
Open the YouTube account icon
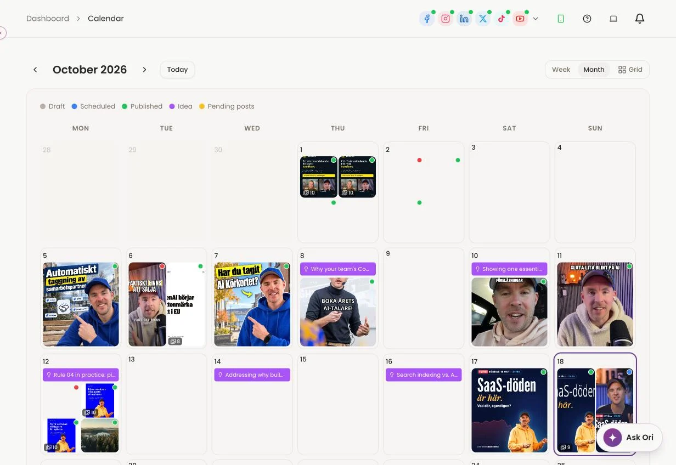coord(520,19)
